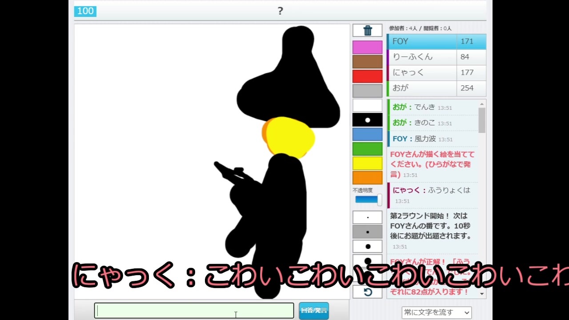The width and height of the screenshot is (569, 320).
Task: Click the trash can clear-canvas icon
Action: click(367, 30)
